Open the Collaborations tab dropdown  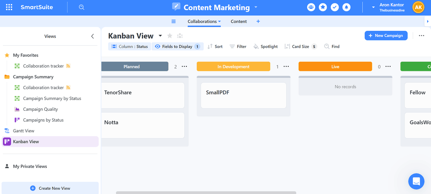click(220, 22)
